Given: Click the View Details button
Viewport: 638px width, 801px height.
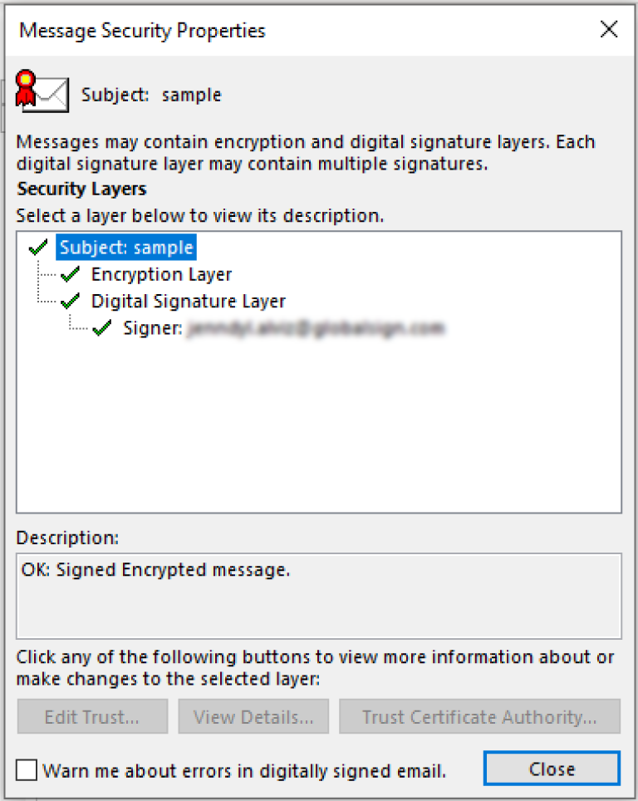Looking at the screenshot, I should [253, 716].
